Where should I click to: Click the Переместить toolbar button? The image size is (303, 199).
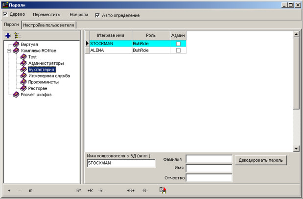pyautogui.click(x=47, y=15)
